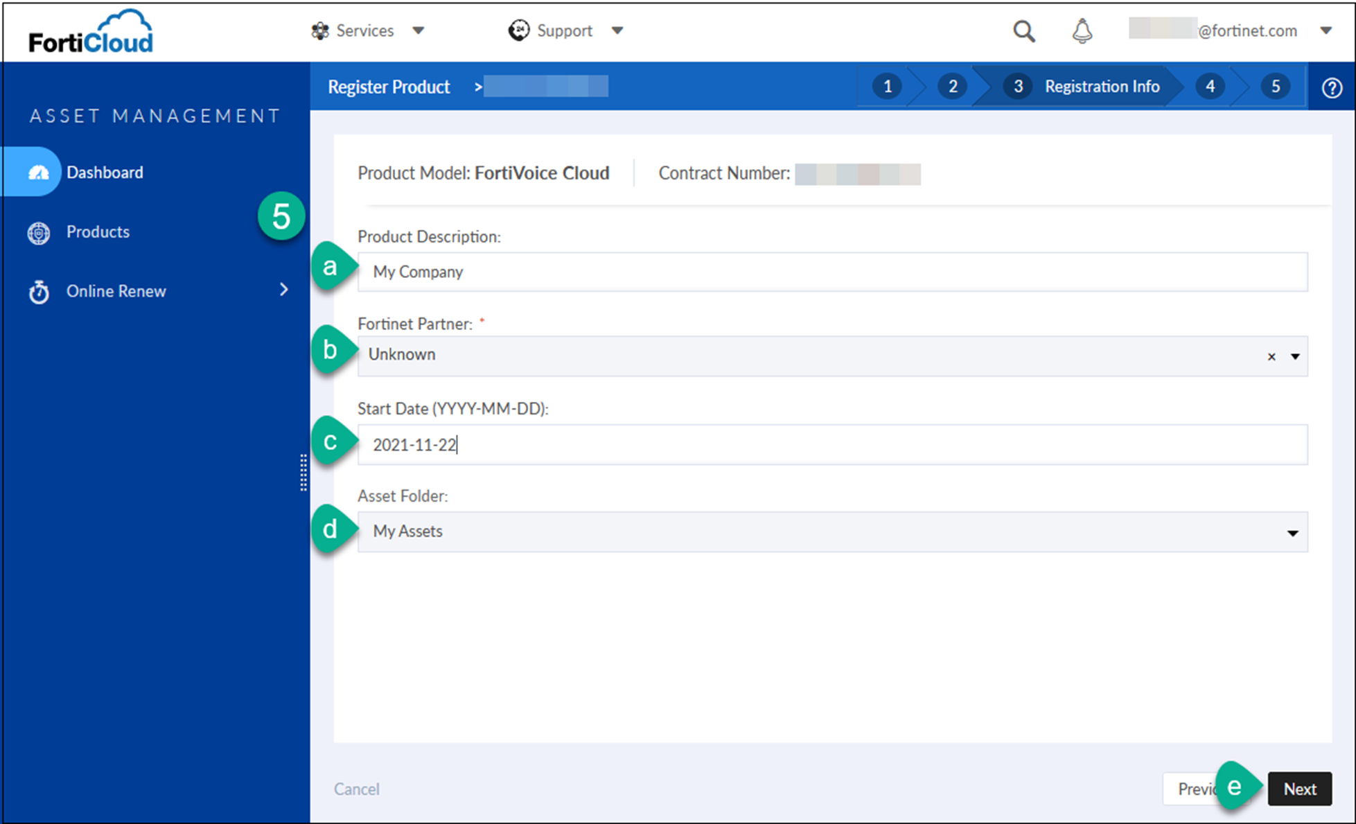The image size is (1356, 824).
Task: Click the Support 24-hour icon
Action: click(x=518, y=30)
